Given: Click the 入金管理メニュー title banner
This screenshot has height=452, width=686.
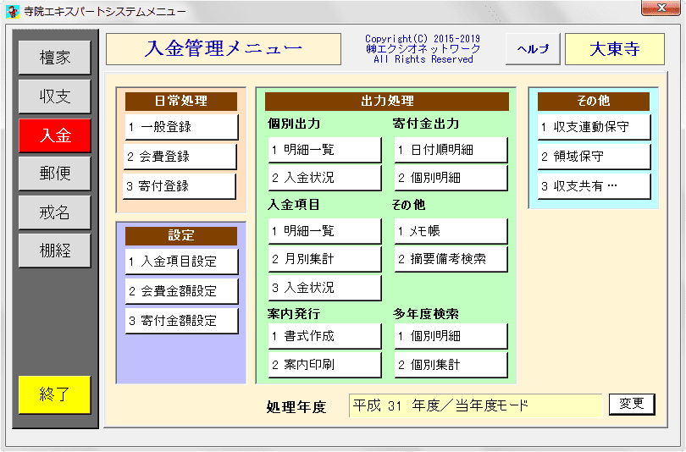Looking at the screenshot, I should [224, 49].
